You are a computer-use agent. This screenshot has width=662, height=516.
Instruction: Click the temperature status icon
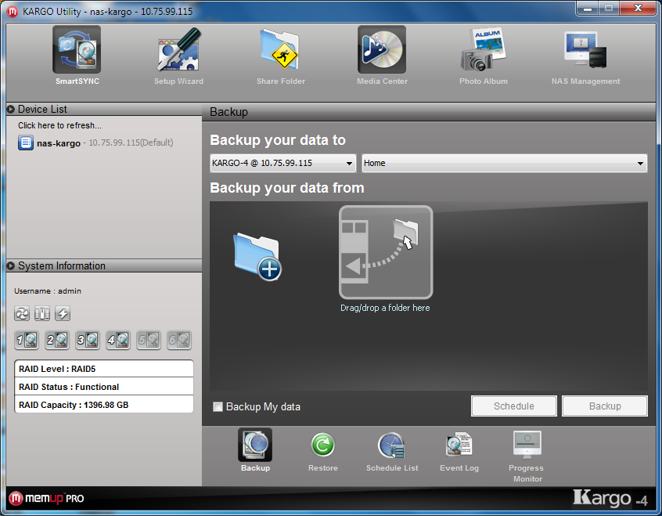point(42,313)
